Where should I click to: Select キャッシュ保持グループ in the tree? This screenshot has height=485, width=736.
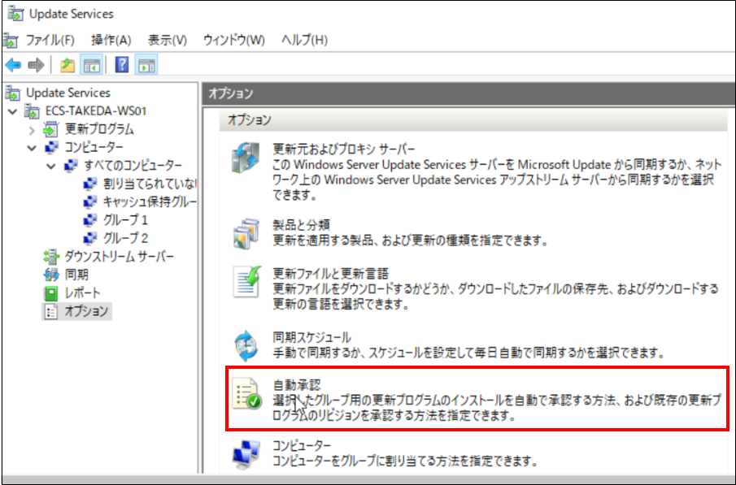[150, 202]
